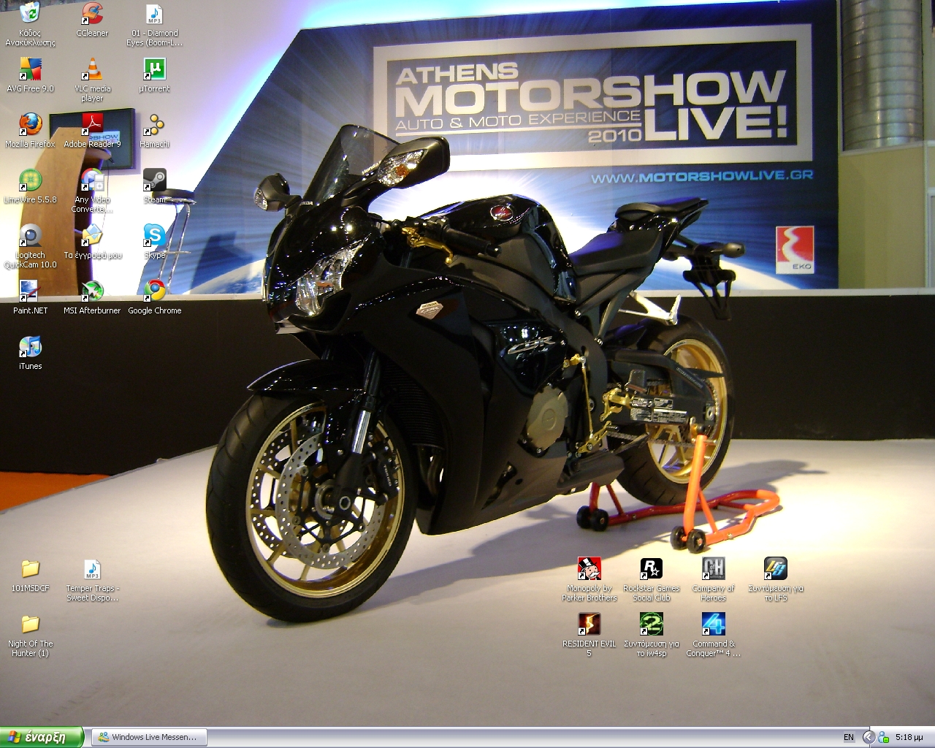Select the Google Chrome icon
The height and width of the screenshot is (748, 935).
154,297
